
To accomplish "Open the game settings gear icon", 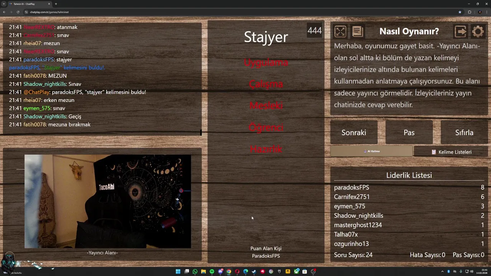I will click(478, 31).
